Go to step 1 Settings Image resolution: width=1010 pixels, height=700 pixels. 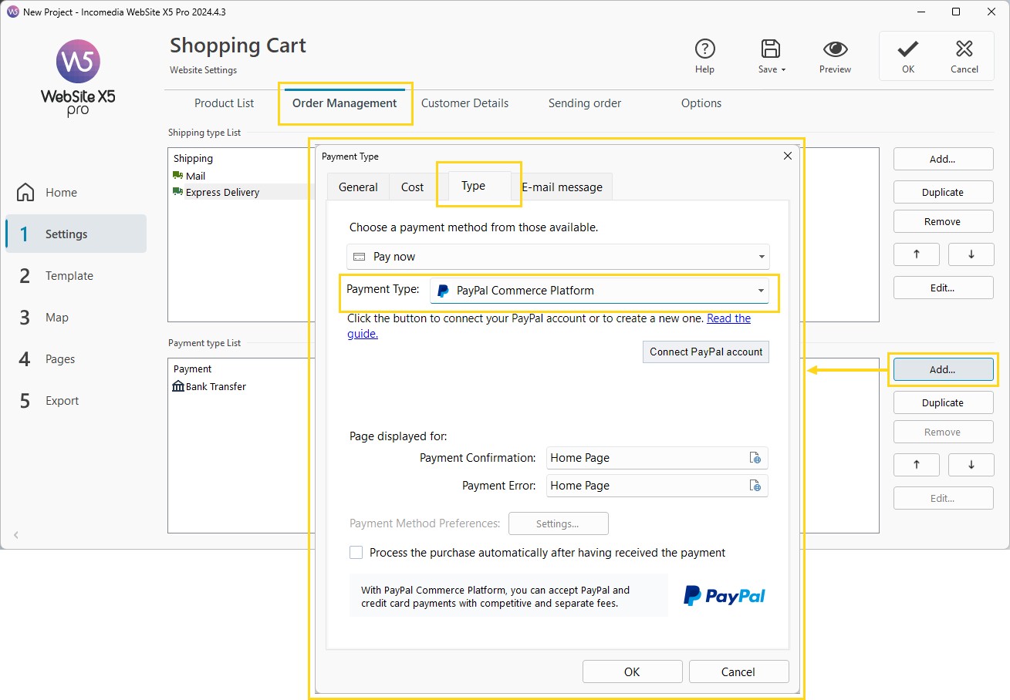point(76,234)
